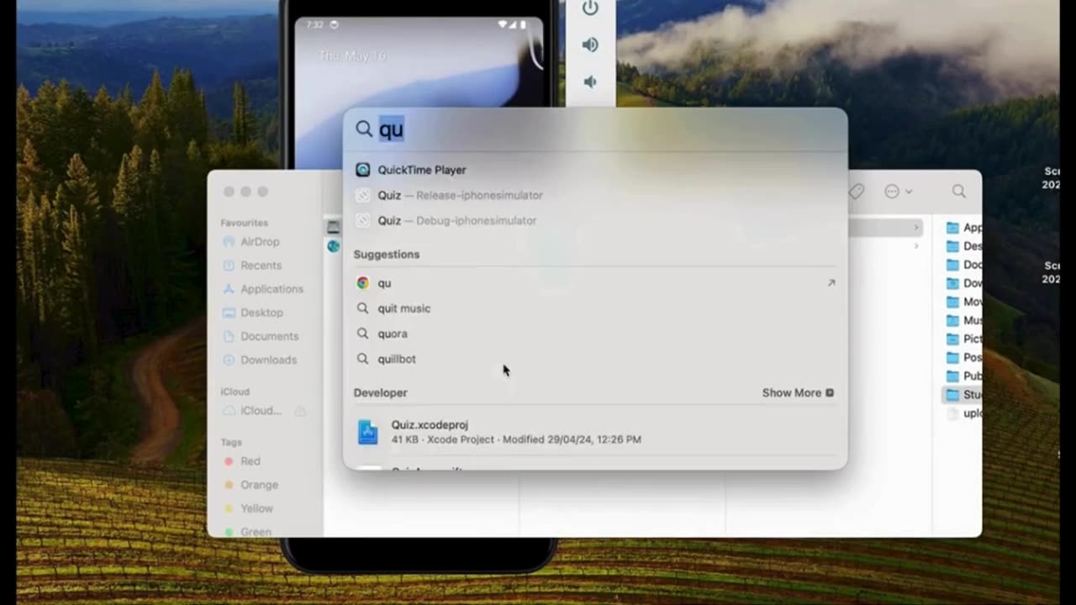Open the Quiz.xcodeproj Xcode project result

(595, 432)
